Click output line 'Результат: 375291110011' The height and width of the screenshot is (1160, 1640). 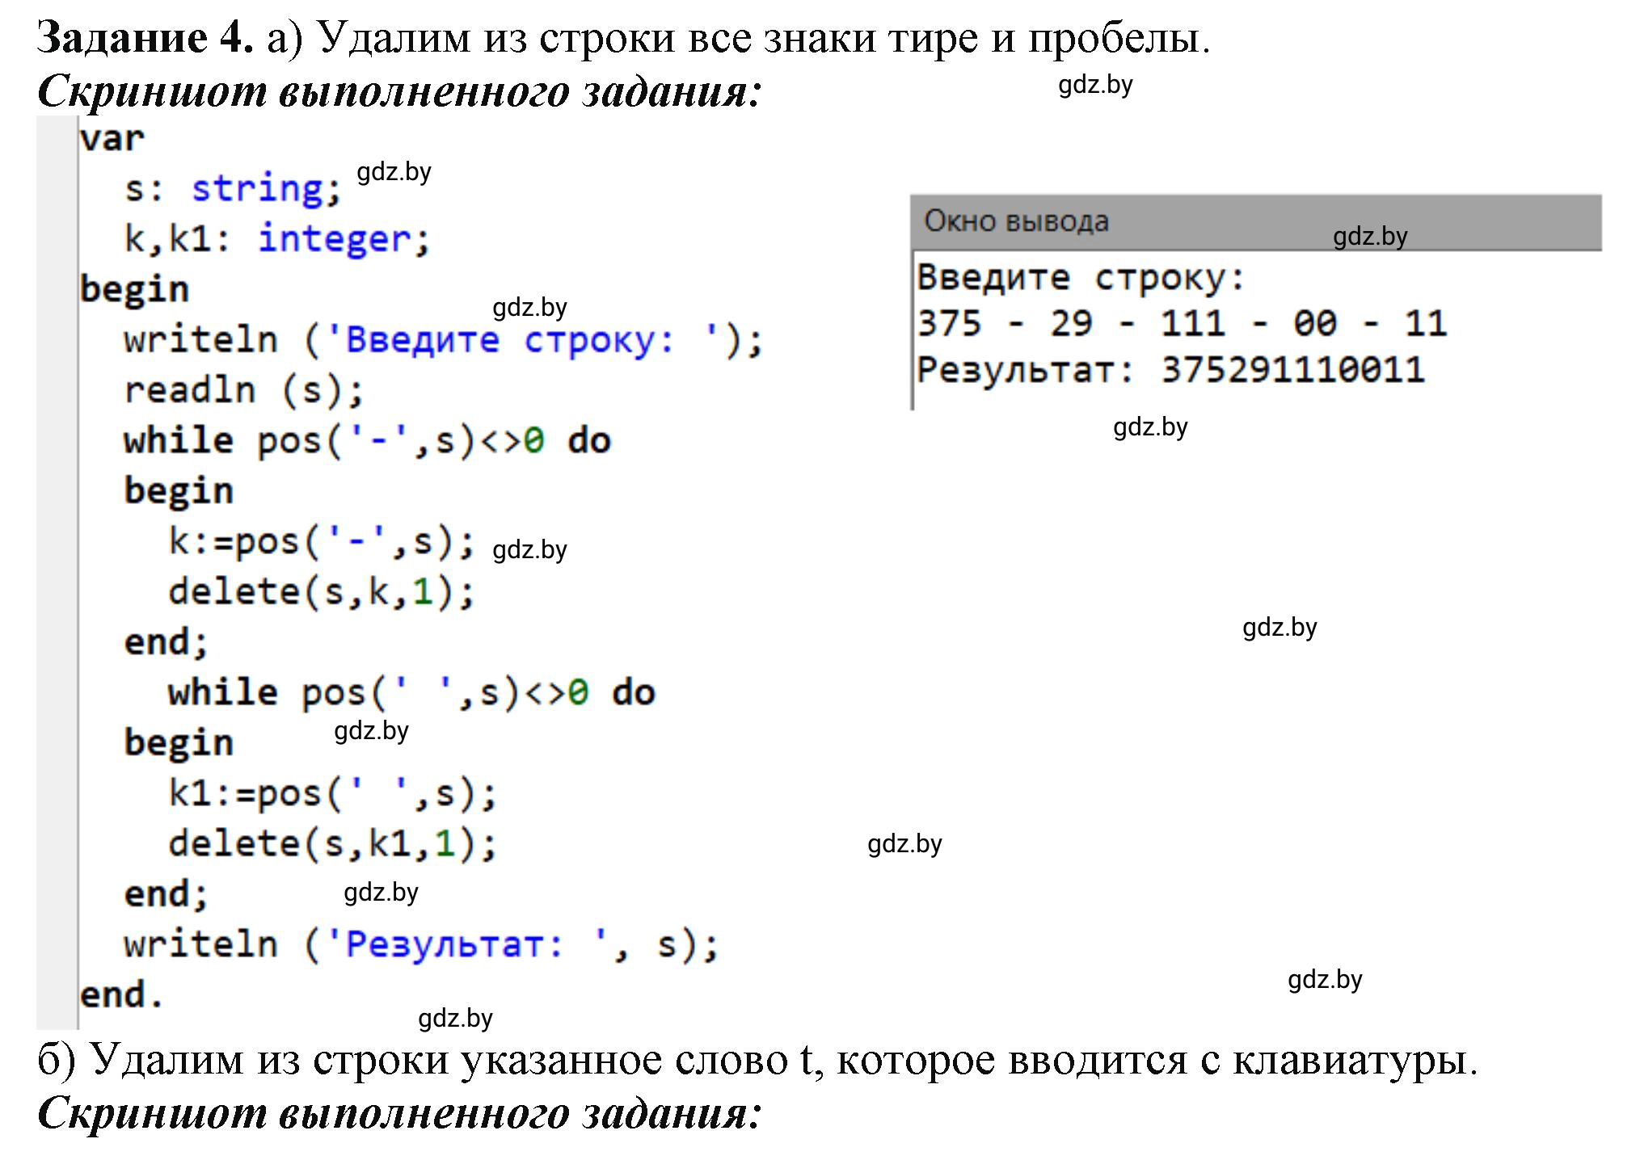[1170, 370]
